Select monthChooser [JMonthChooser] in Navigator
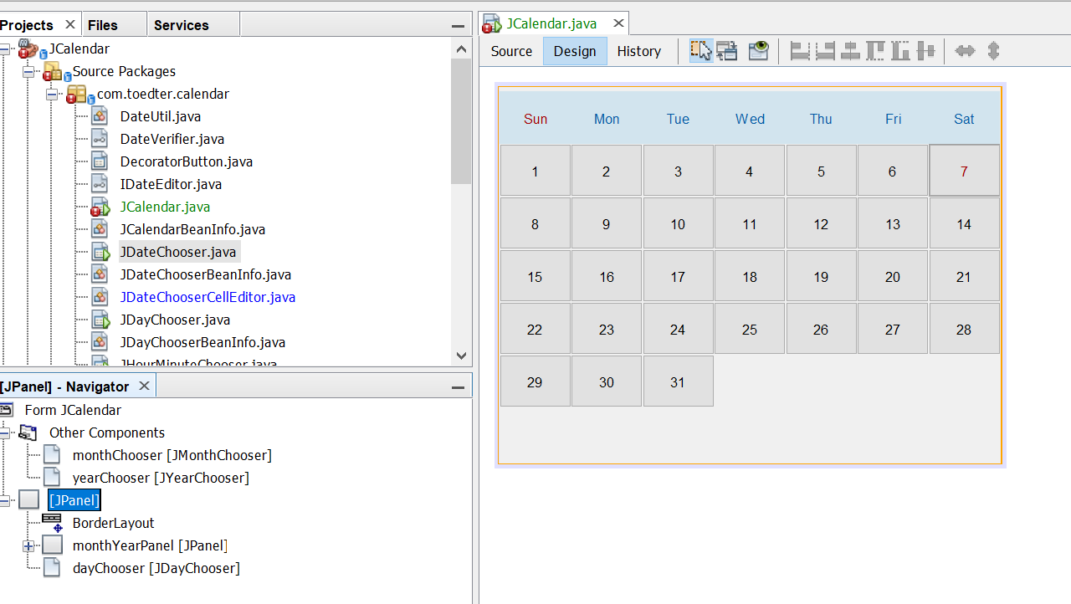Viewport: 1071px width, 604px height. point(172,455)
